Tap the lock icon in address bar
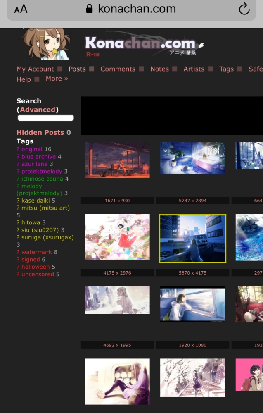This screenshot has height=413, width=263. [x=89, y=9]
